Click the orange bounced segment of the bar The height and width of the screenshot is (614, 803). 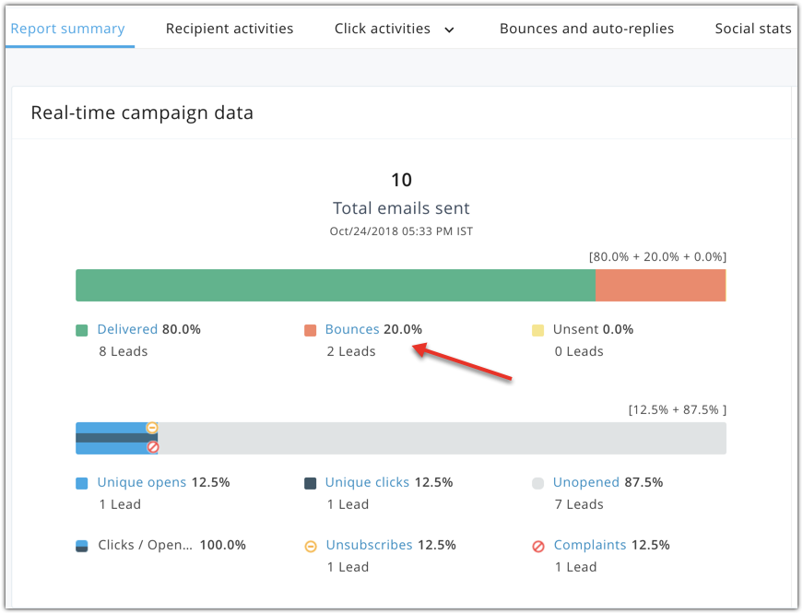click(x=660, y=286)
